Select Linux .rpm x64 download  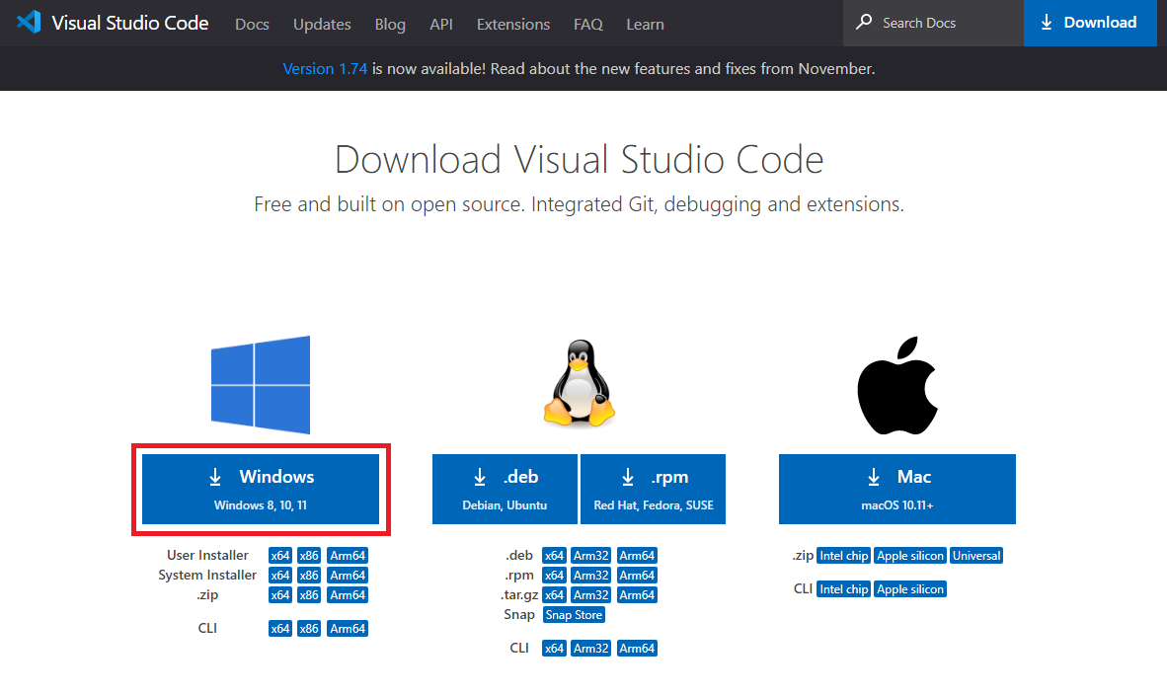[554, 575]
